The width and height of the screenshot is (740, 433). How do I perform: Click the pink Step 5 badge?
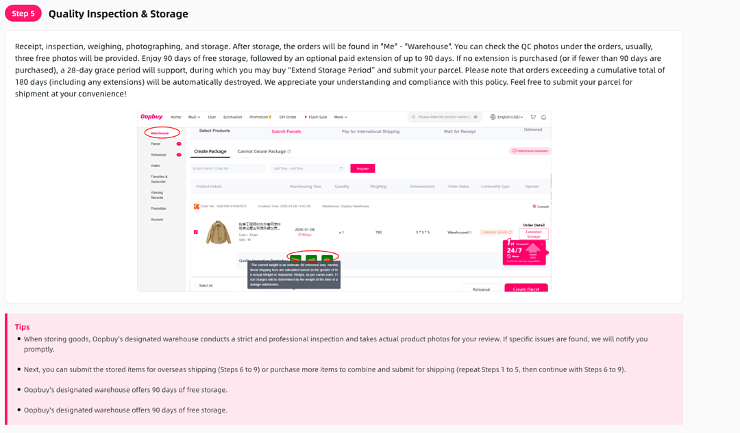[23, 14]
